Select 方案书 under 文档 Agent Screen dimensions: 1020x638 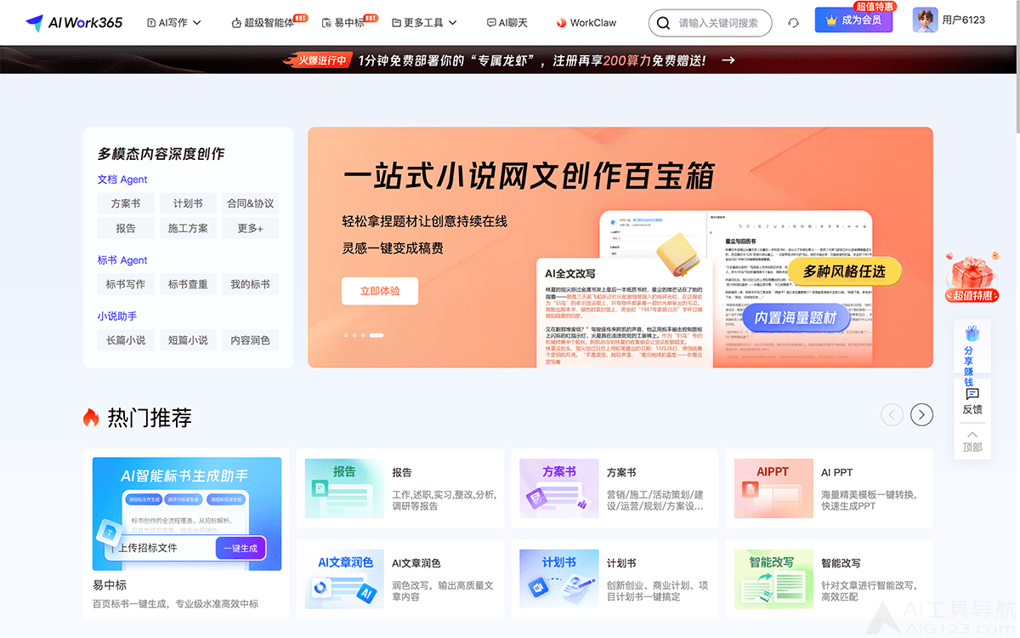point(126,204)
